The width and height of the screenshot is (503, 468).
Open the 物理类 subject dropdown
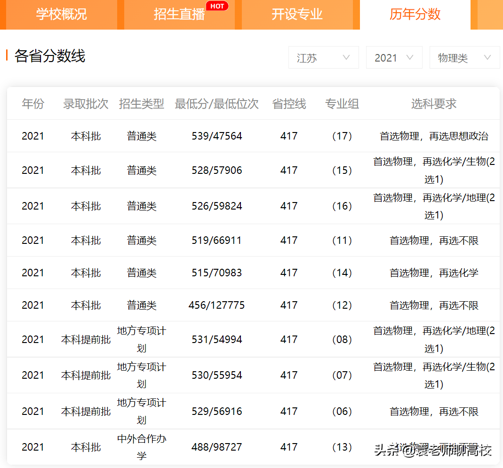coord(464,57)
